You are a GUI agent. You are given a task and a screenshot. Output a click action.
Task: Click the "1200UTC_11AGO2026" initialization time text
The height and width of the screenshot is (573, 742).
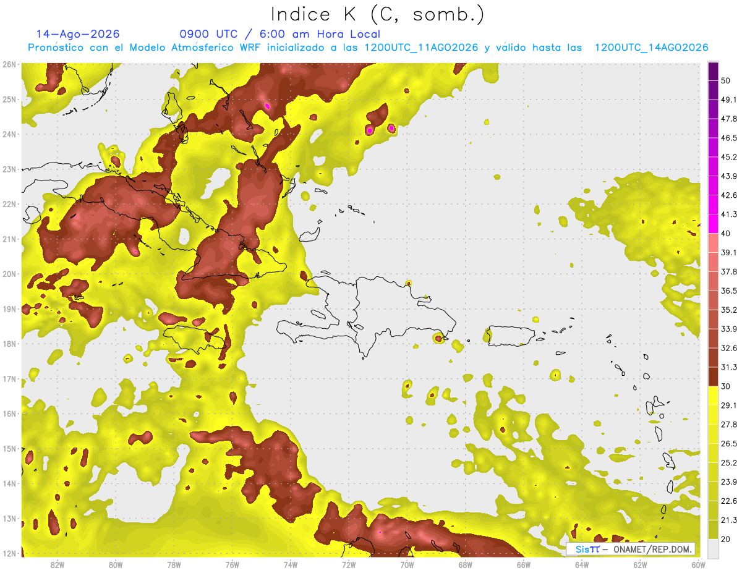pos(421,48)
